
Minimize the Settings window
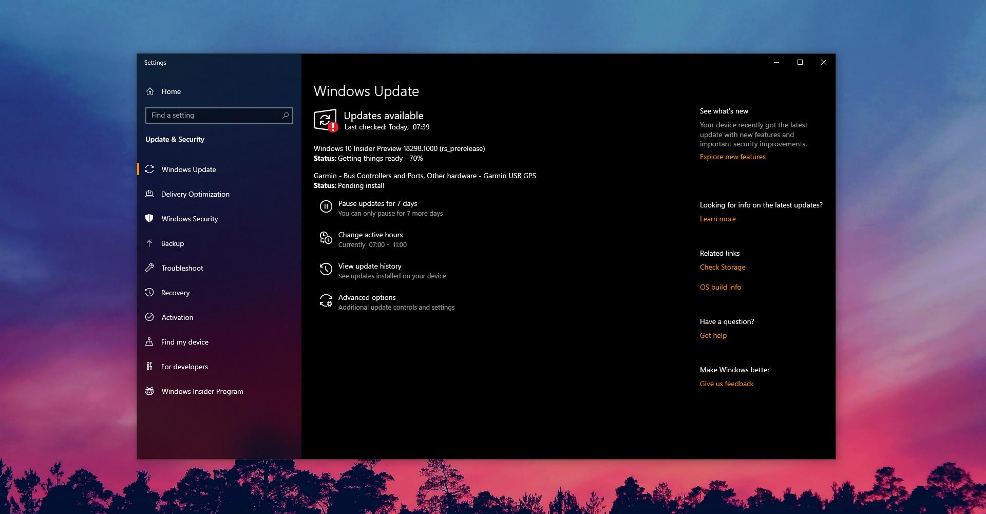coord(776,62)
